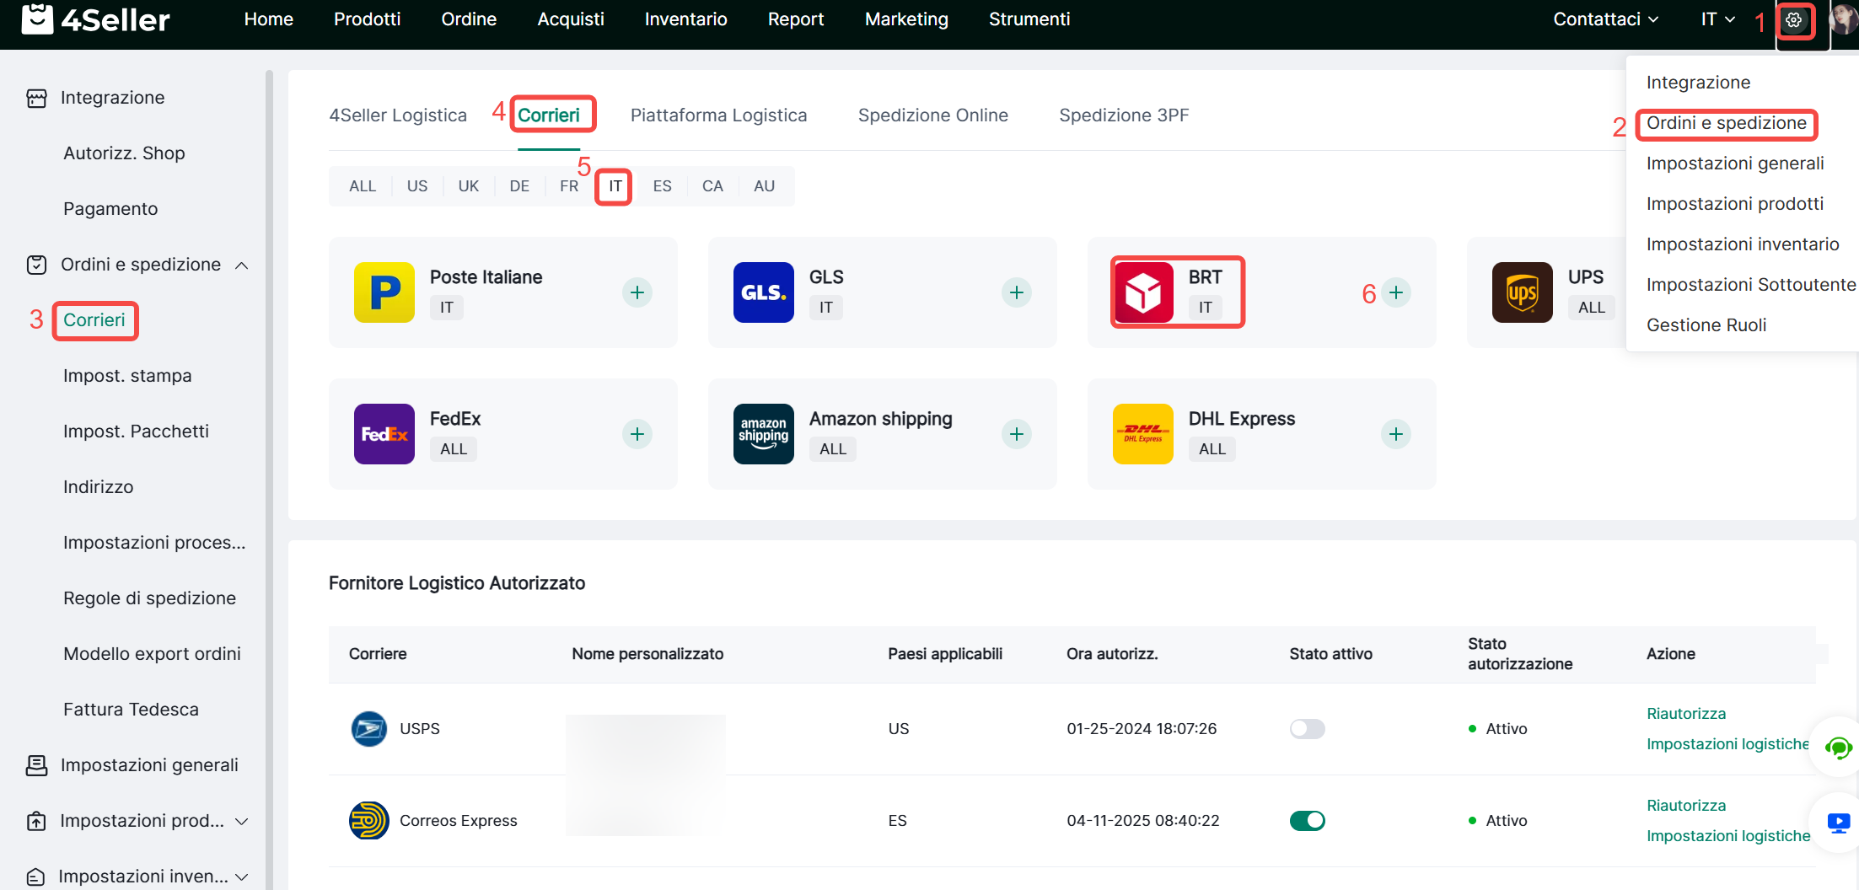Collapse the Ordini e spedizione sidebar section

point(242,265)
